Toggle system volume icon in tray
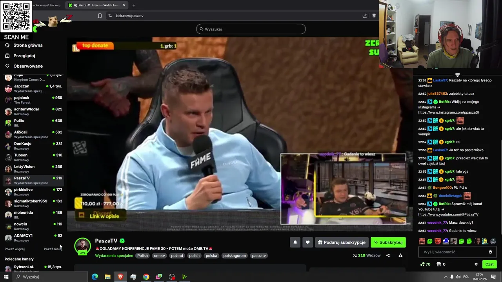The image size is (502, 282). point(458,277)
